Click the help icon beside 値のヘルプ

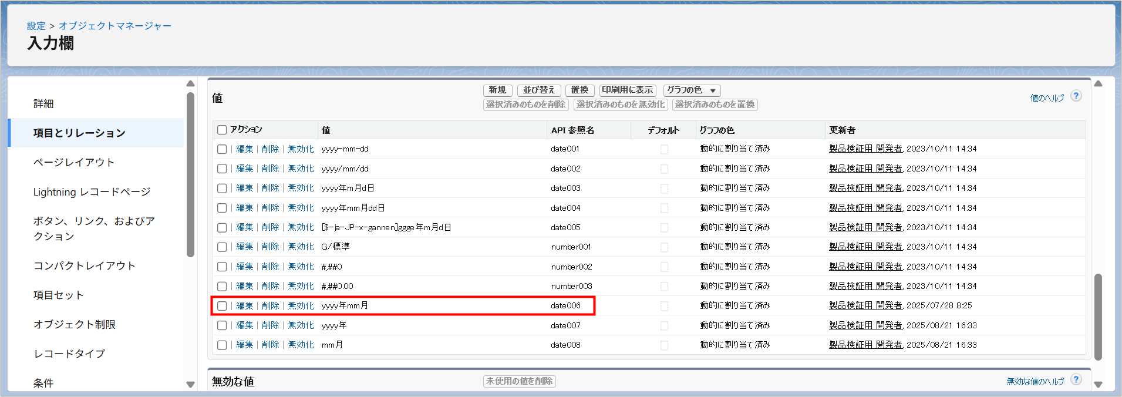1076,96
